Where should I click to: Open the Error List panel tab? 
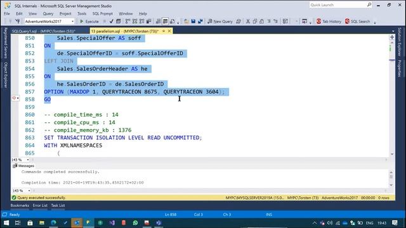[x=40, y=205]
